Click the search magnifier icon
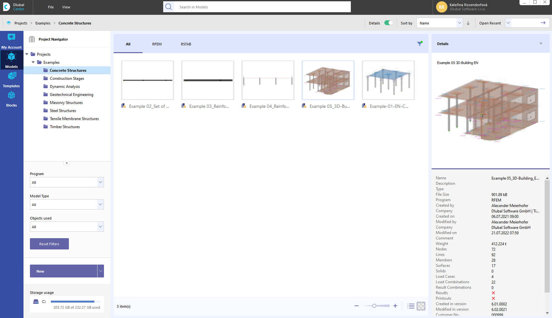Viewport: 552px width, 318px height. tap(169, 7)
